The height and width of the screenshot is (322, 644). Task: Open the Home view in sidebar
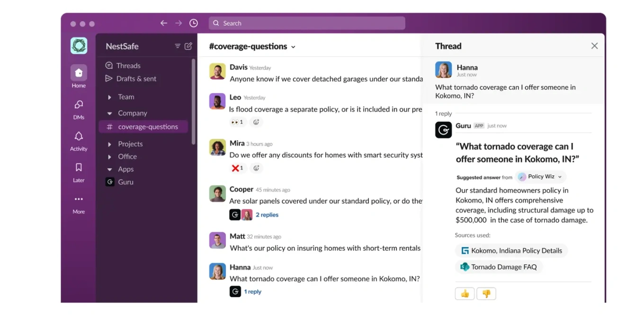79,73
